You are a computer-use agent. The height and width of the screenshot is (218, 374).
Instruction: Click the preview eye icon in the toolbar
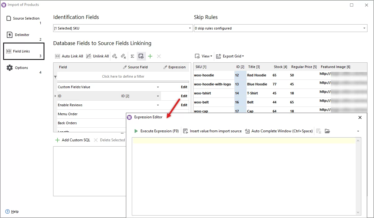coord(141,56)
